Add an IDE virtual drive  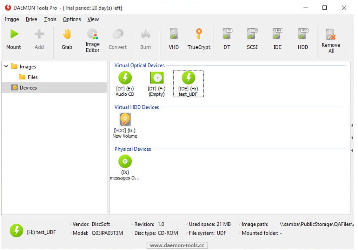coord(277,39)
